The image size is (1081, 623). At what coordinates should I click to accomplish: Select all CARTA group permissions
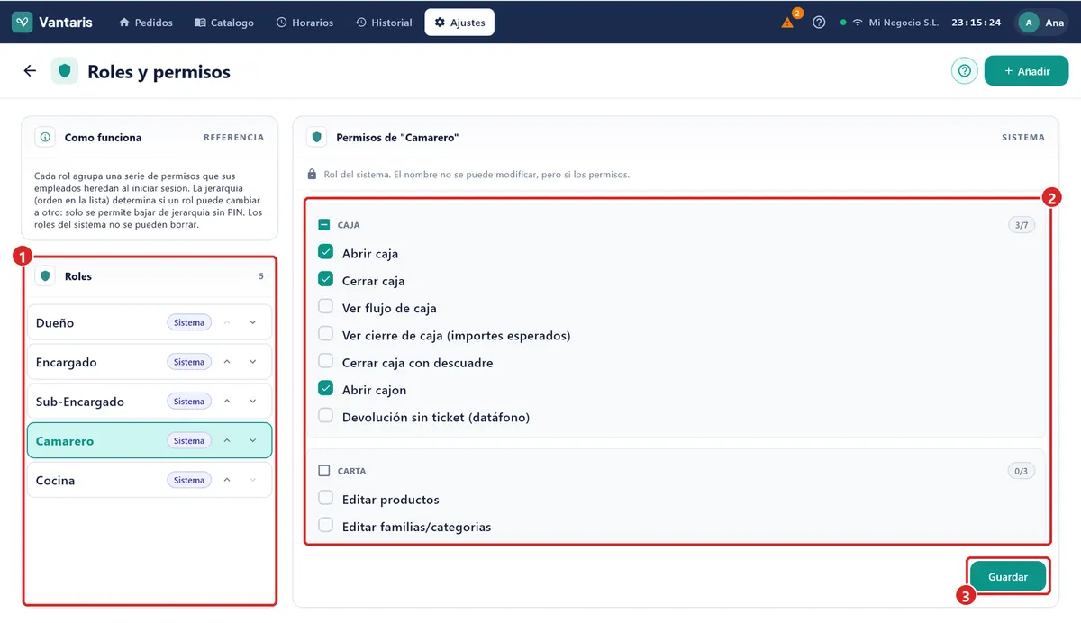click(x=324, y=471)
